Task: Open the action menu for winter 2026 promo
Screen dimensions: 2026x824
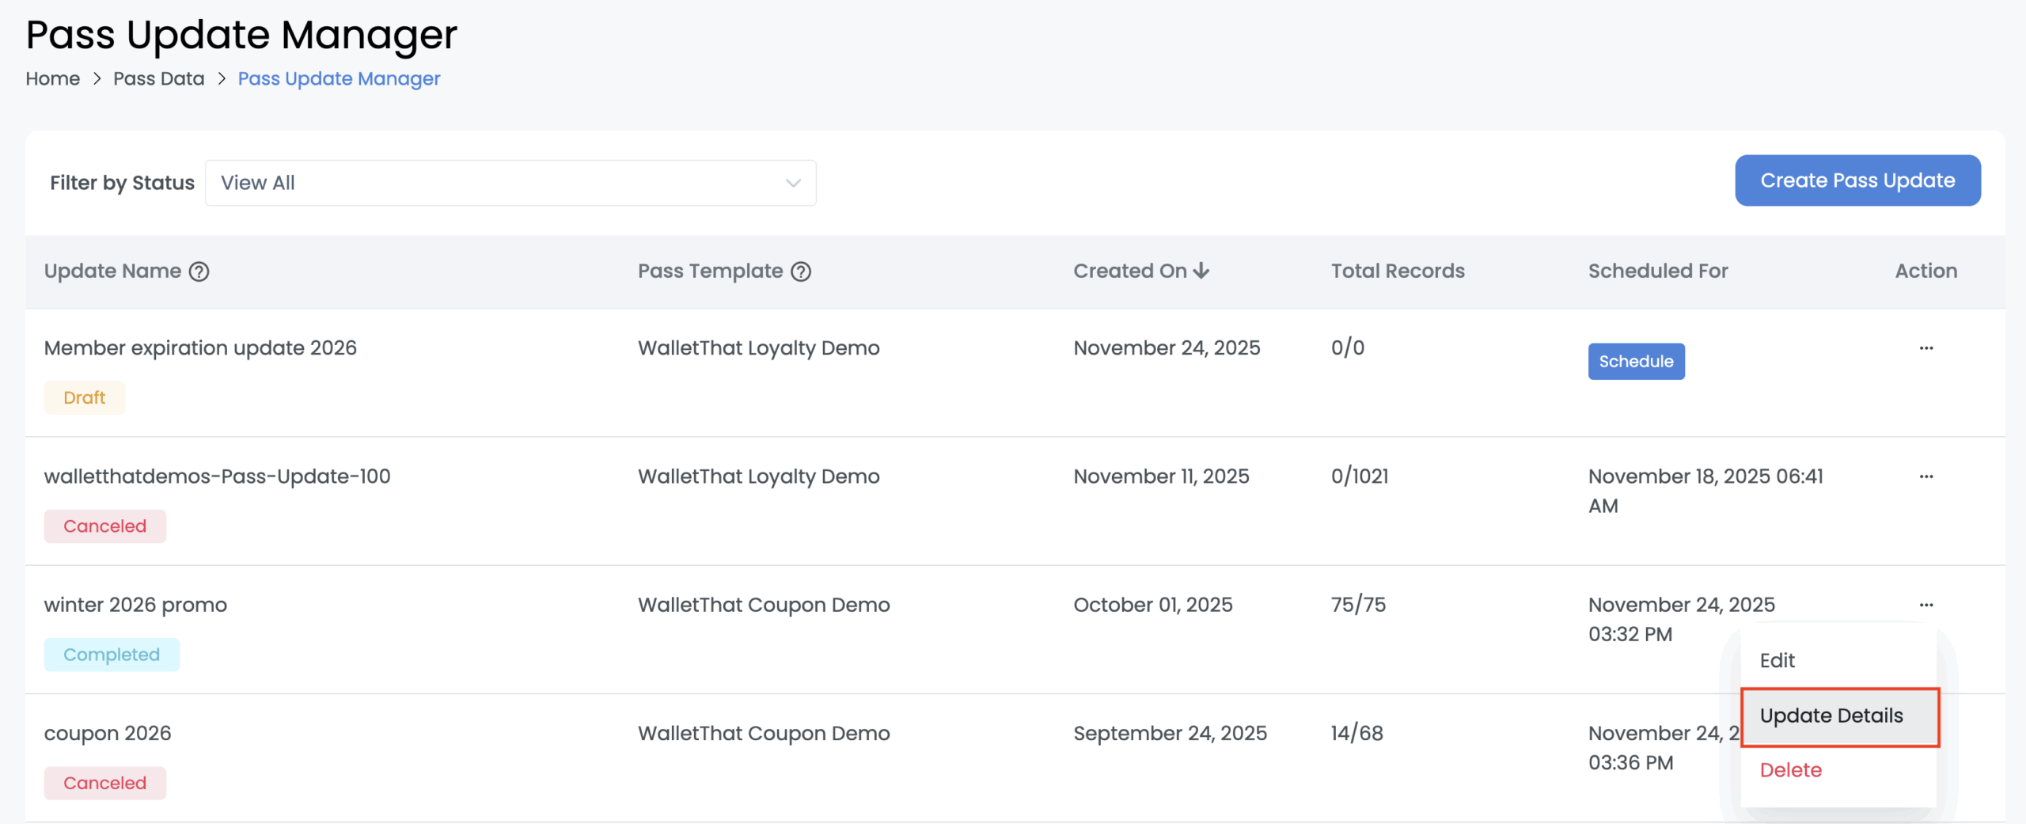Action: tap(1926, 605)
